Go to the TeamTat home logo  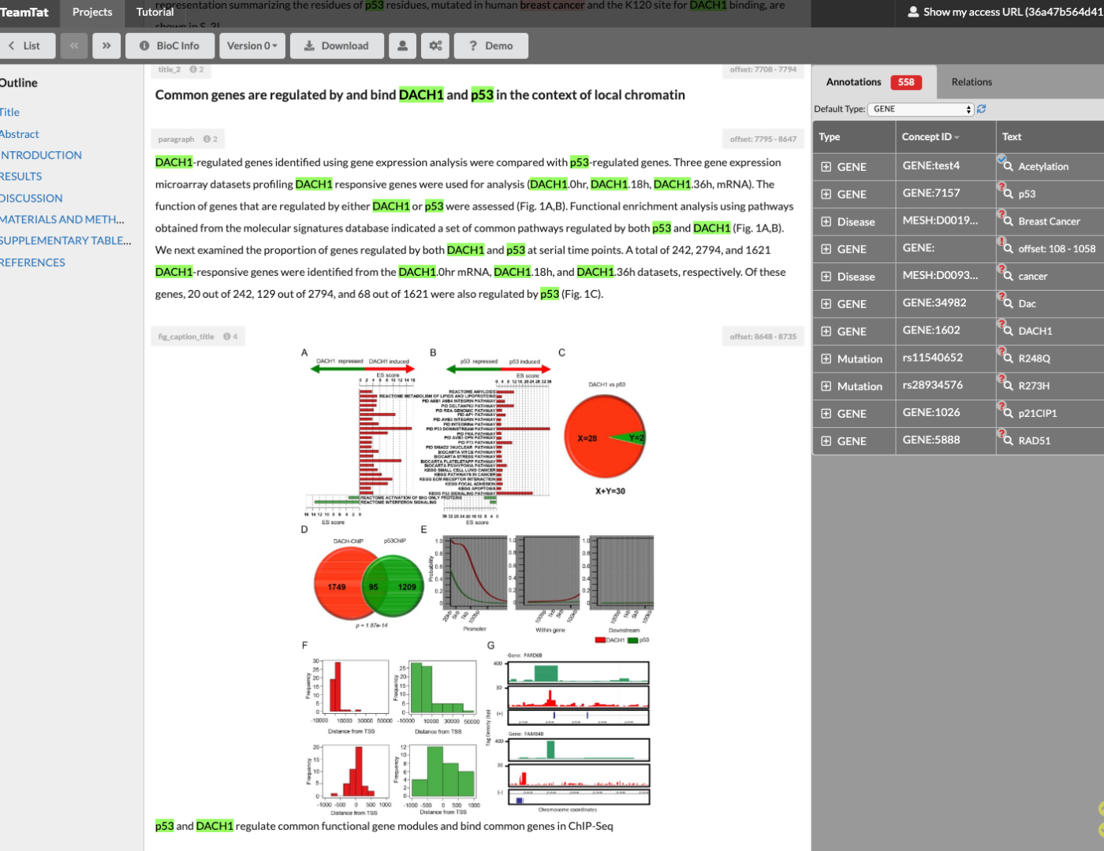(x=24, y=12)
